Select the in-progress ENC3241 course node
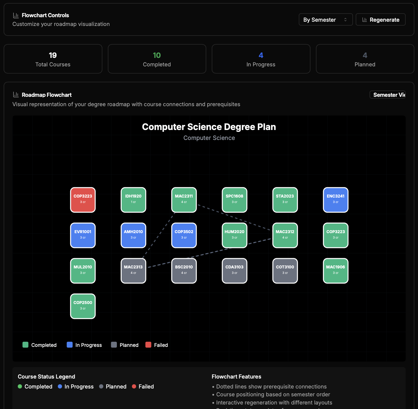 (x=335, y=200)
